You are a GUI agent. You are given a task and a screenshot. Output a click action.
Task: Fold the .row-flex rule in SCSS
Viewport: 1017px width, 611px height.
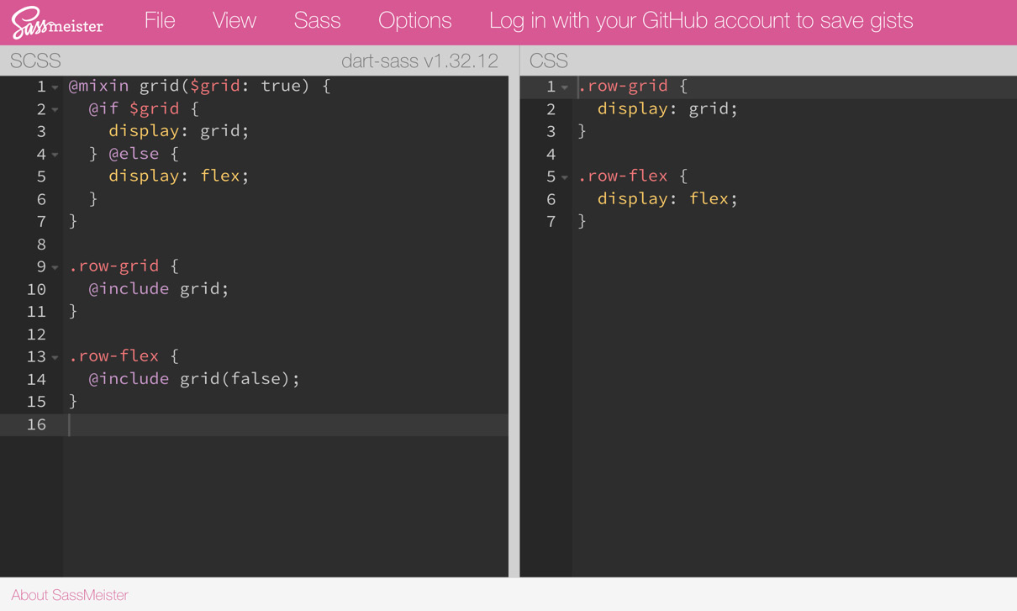click(55, 357)
